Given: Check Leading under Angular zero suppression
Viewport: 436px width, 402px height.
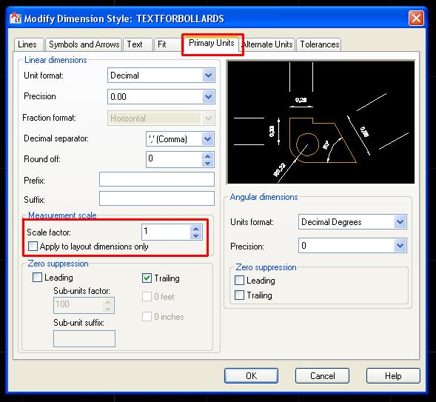Looking at the screenshot, I should [x=239, y=281].
